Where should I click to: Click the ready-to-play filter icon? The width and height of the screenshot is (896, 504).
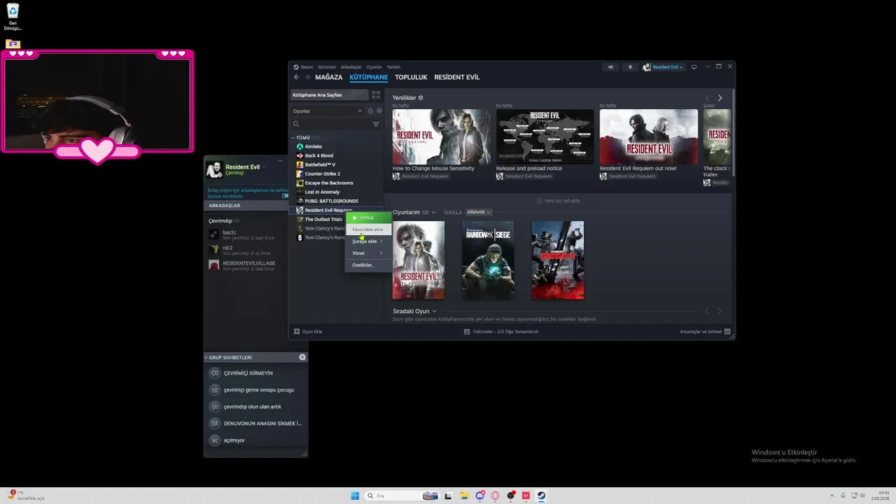click(x=379, y=111)
